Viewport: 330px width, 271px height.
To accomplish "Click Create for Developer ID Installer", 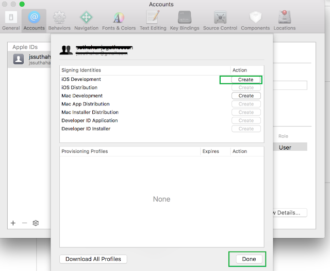I will tap(246, 129).
